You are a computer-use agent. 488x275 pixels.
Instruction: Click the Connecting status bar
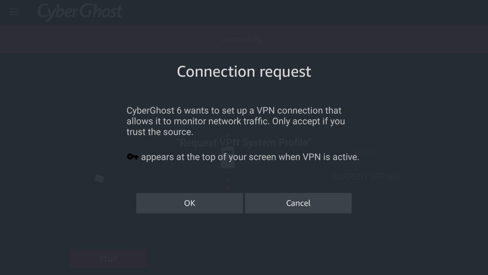[x=244, y=39]
